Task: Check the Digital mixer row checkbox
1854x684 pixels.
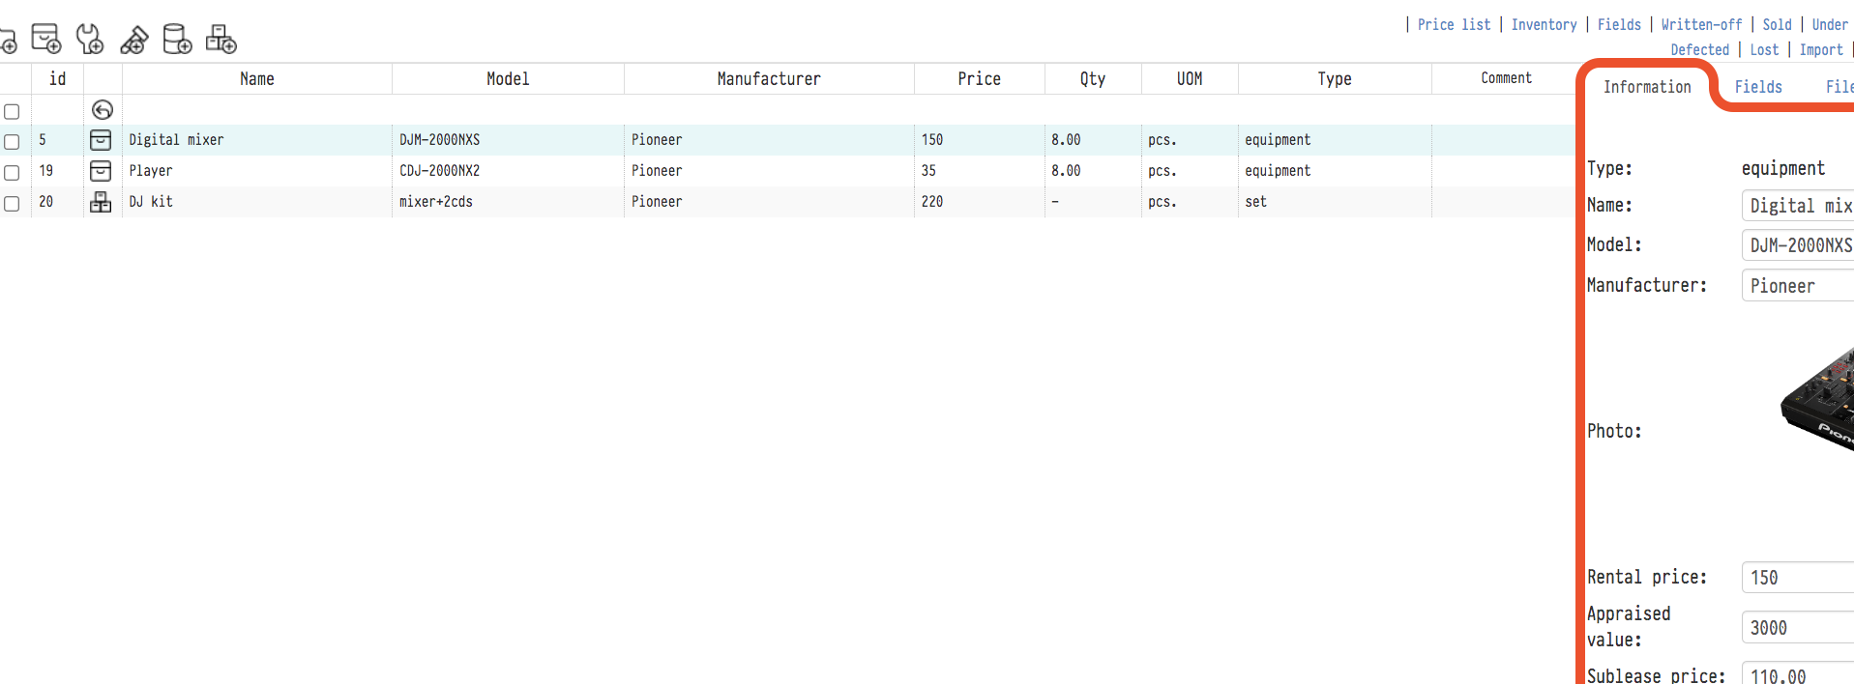Action: [x=12, y=141]
